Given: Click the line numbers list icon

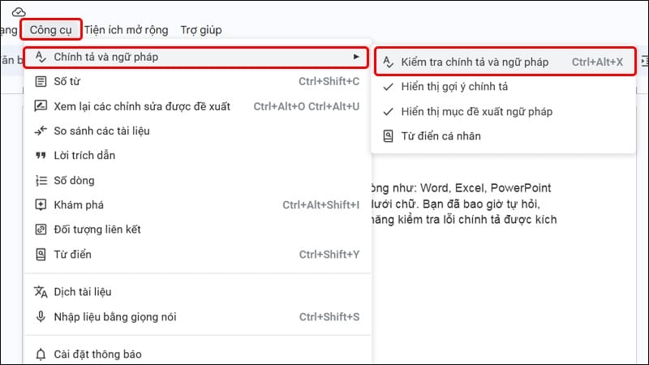Looking at the screenshot, I should (41, 180).
